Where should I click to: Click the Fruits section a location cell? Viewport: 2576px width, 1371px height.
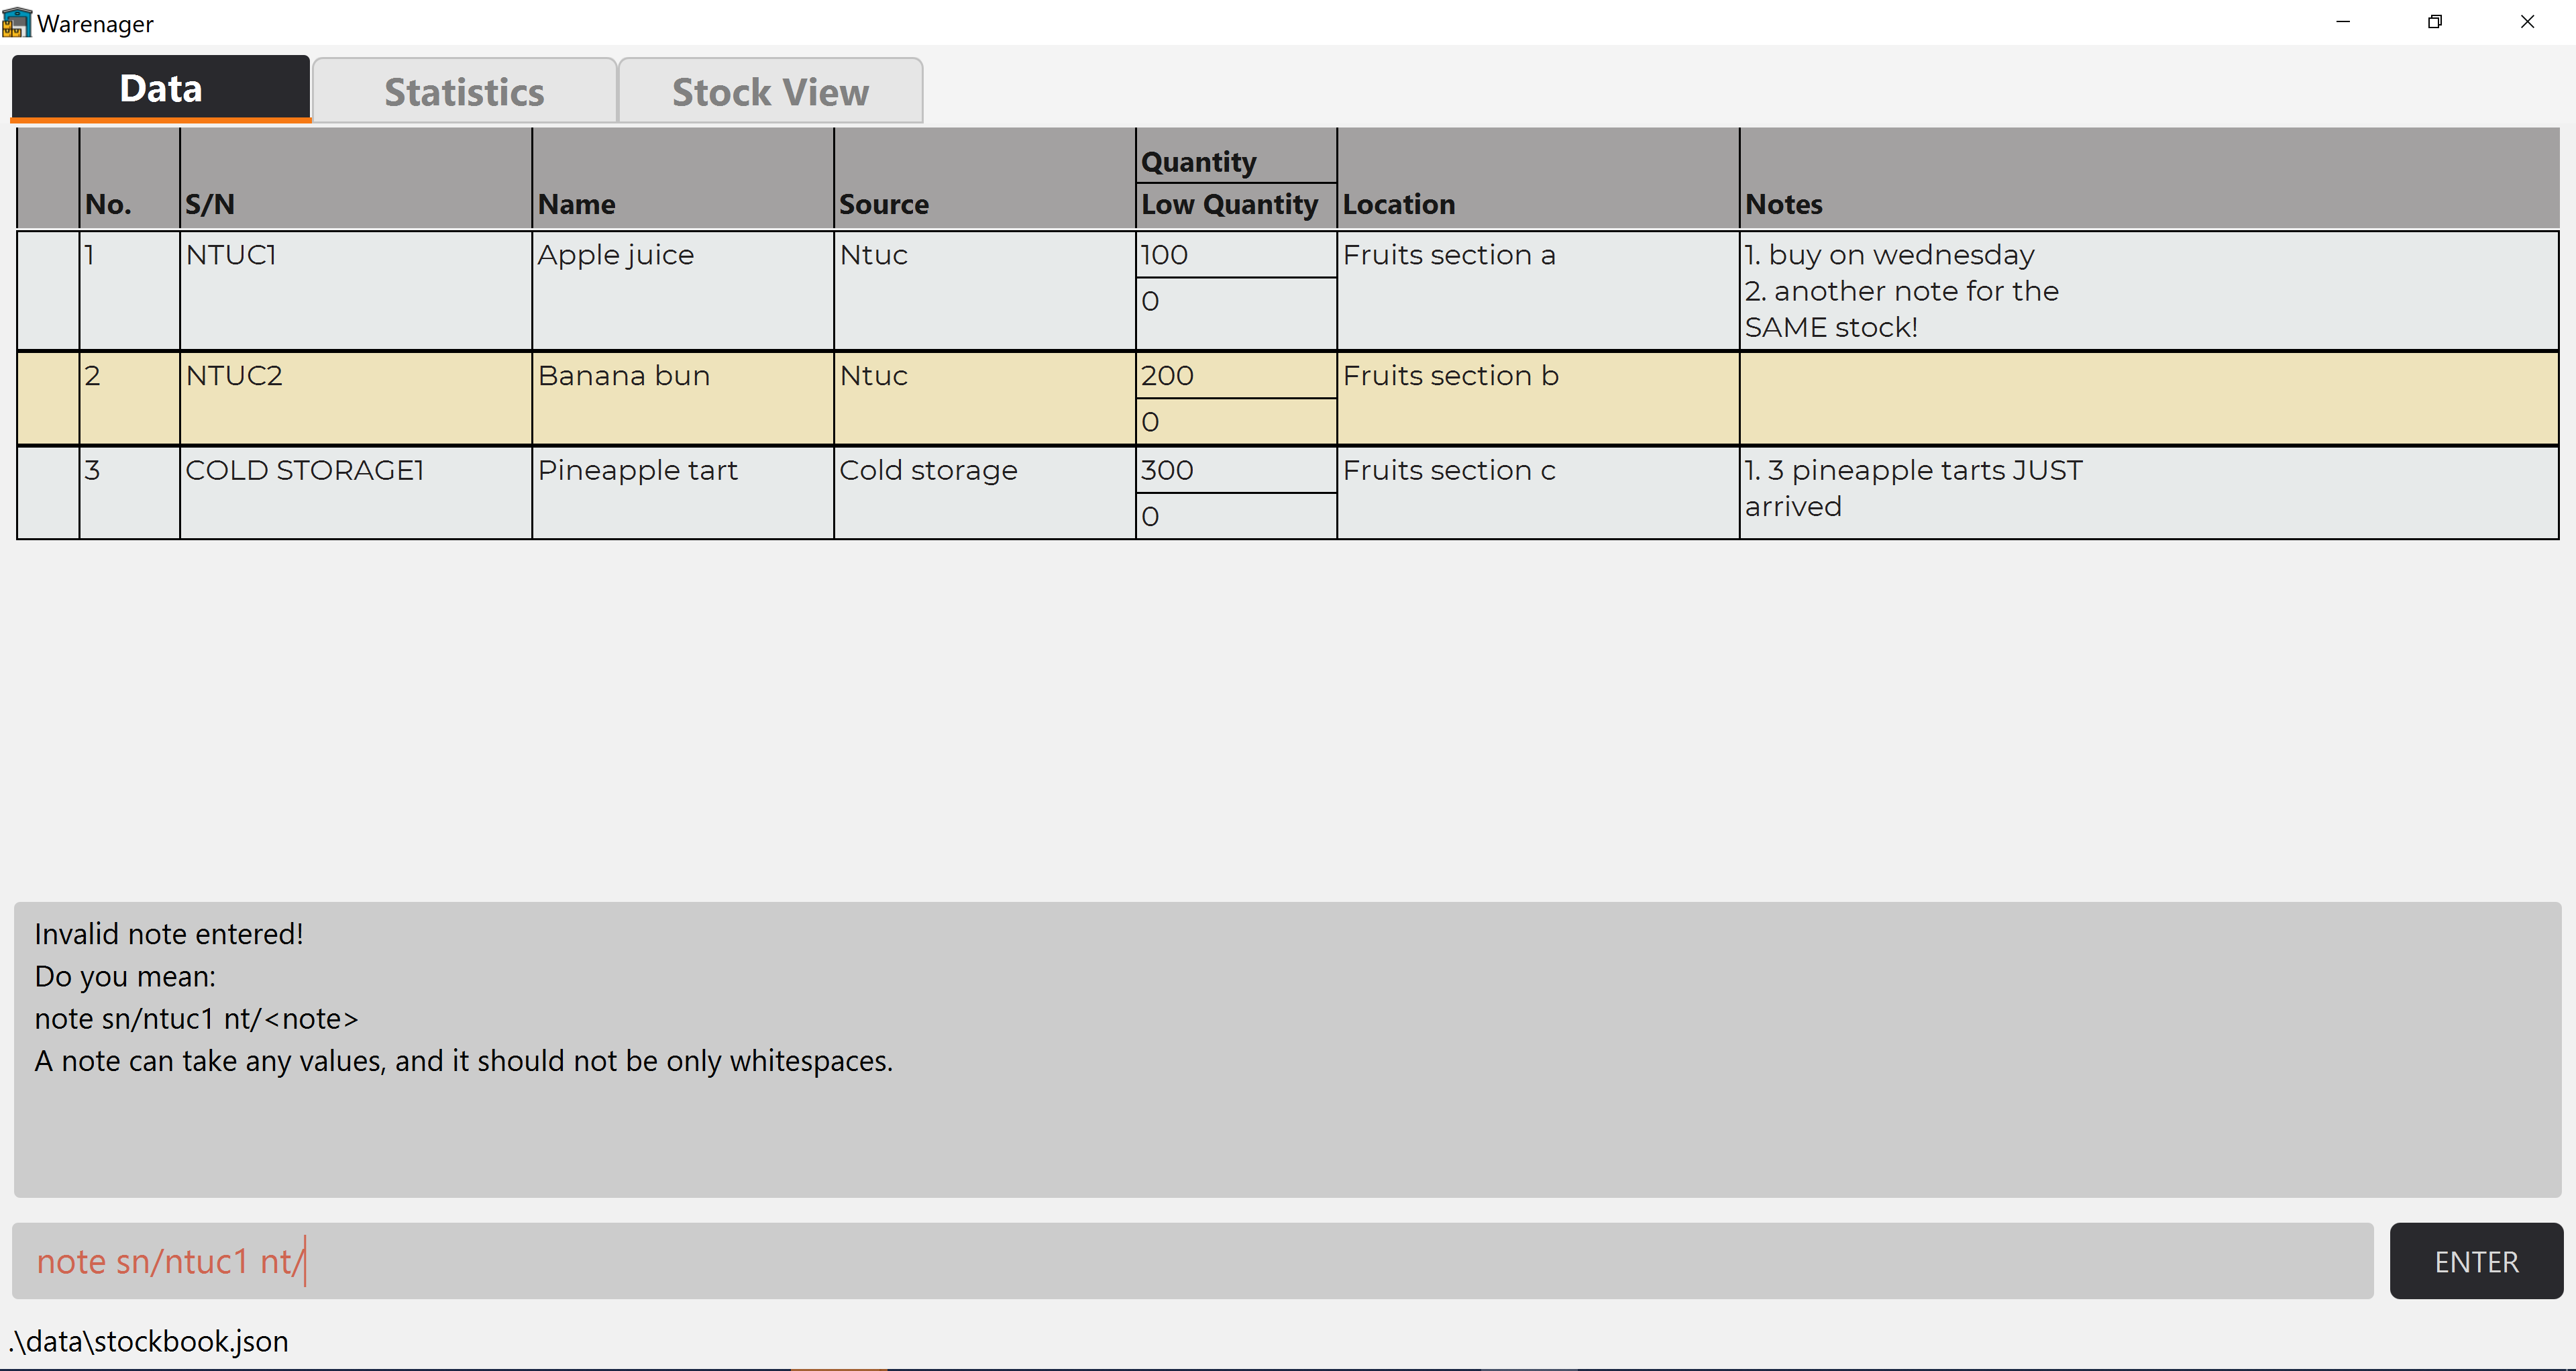[1538, 291]
